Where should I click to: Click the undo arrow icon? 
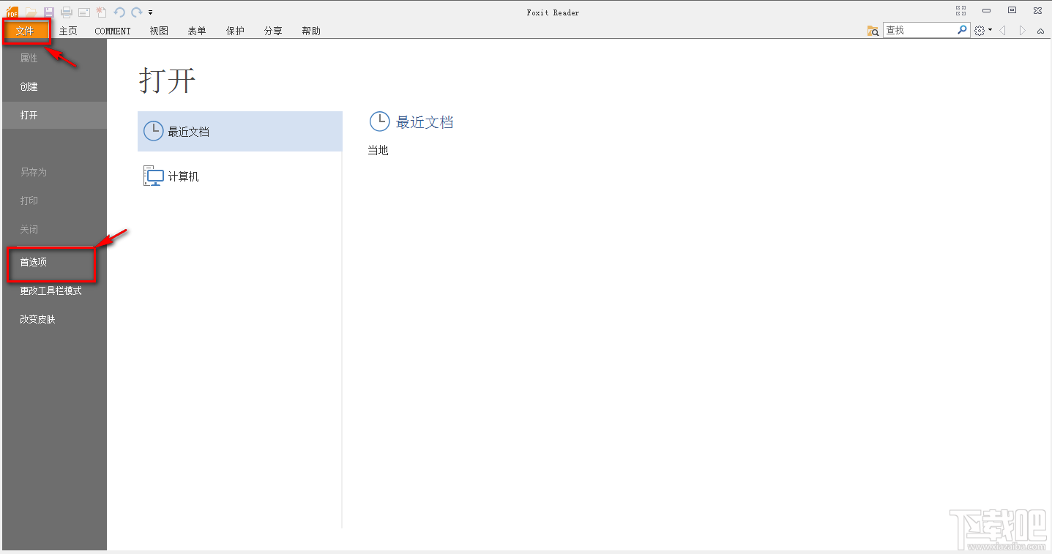(119, 12)
